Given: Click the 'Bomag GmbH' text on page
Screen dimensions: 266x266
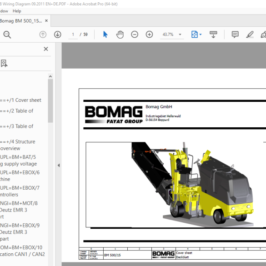Looking at the screenshot, I should click(159, 107).
